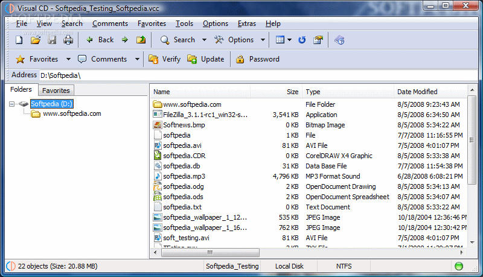This screenshot has height=277, width=483.
Task: Expand the Options dropdown arrow
Action: point(263,40)
